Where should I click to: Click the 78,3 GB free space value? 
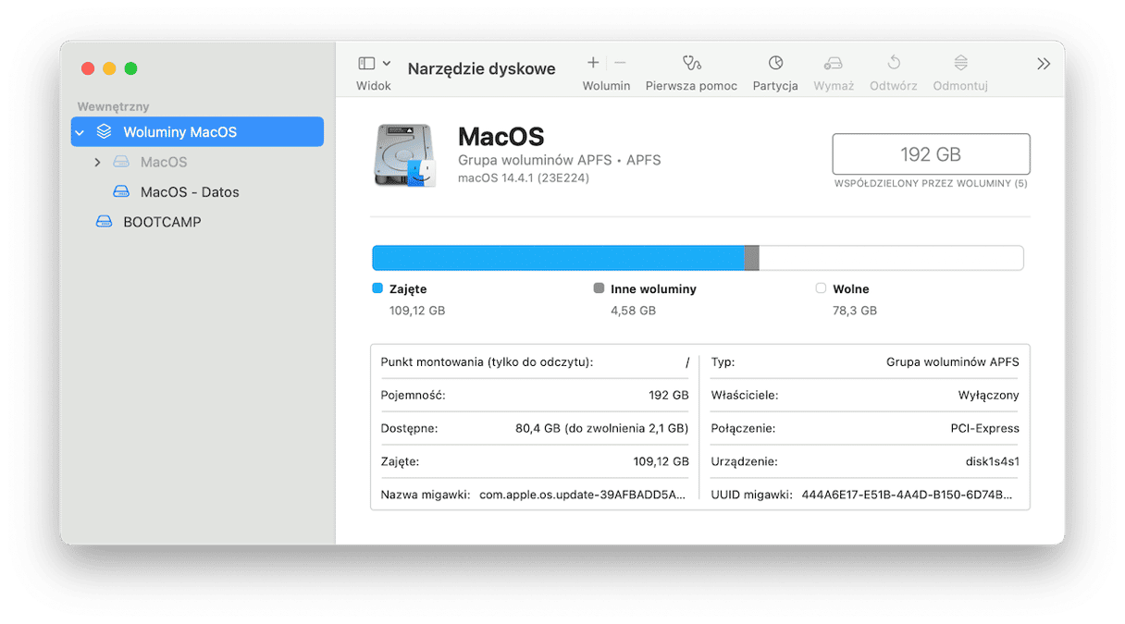click(x=855, y=311)
